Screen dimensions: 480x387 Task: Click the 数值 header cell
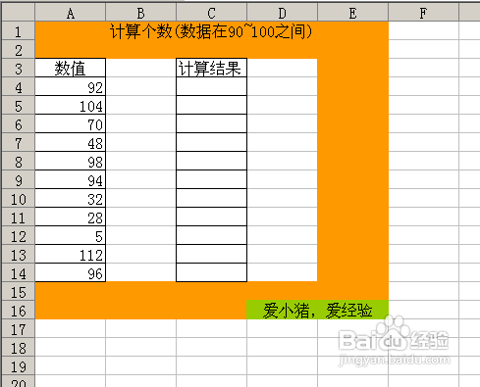71,69
